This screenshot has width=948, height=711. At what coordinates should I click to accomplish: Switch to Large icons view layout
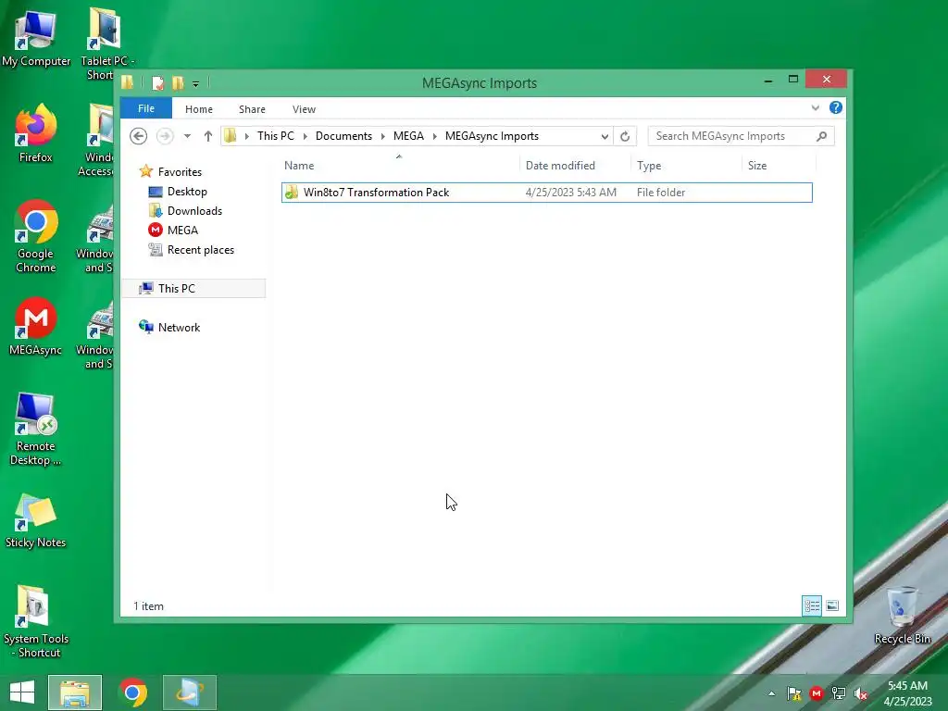(832, 605)
